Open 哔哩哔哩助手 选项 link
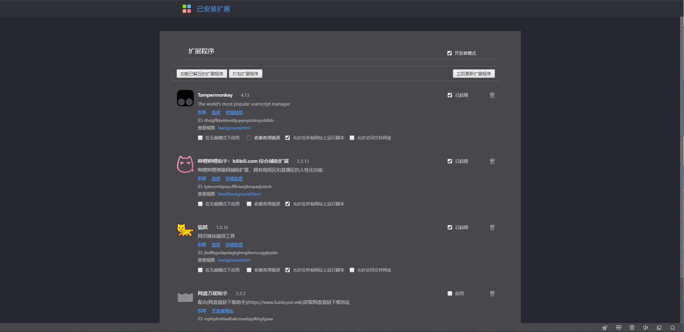The width and height of the screenshot is (684, 332). click(x=216, y=179)
